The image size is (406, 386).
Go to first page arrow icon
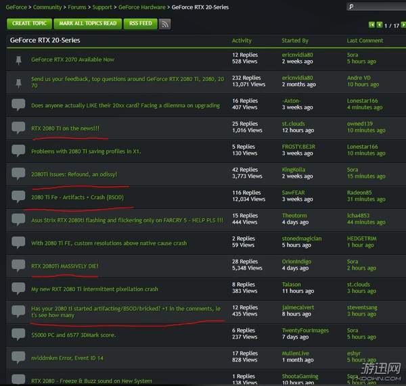point(371,25)
